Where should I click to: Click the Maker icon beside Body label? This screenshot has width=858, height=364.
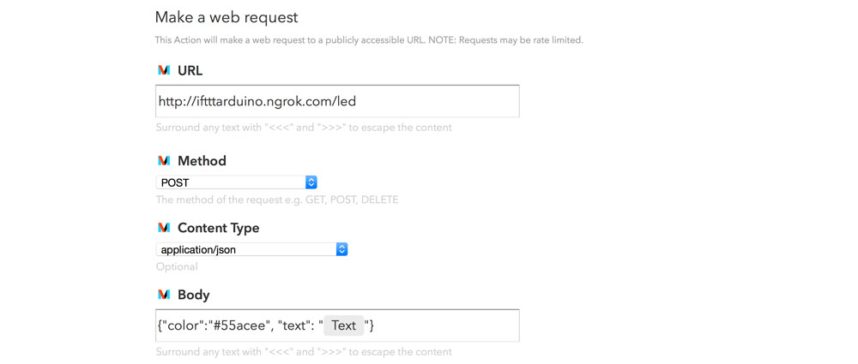[x=164, y=295]
